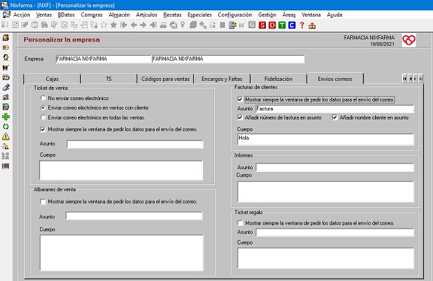Click the Cuerpo box under Informes
The height and width of the screenshot is (281, 433).
pyautogui.click(x=326, y=191)
